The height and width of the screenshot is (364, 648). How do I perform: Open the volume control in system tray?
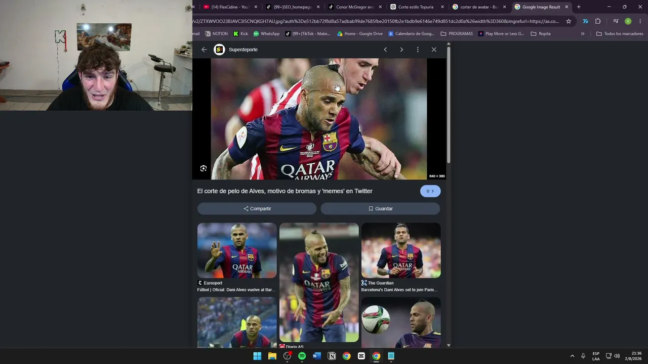point(617,356)
